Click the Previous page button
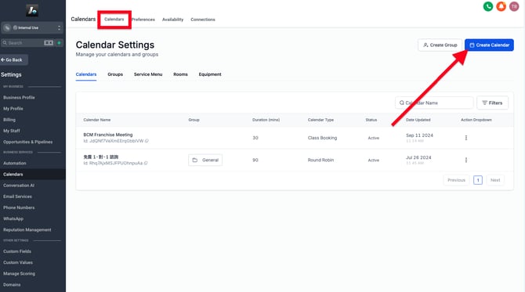This screenshot has height=292, width=525. coord(456,180)
